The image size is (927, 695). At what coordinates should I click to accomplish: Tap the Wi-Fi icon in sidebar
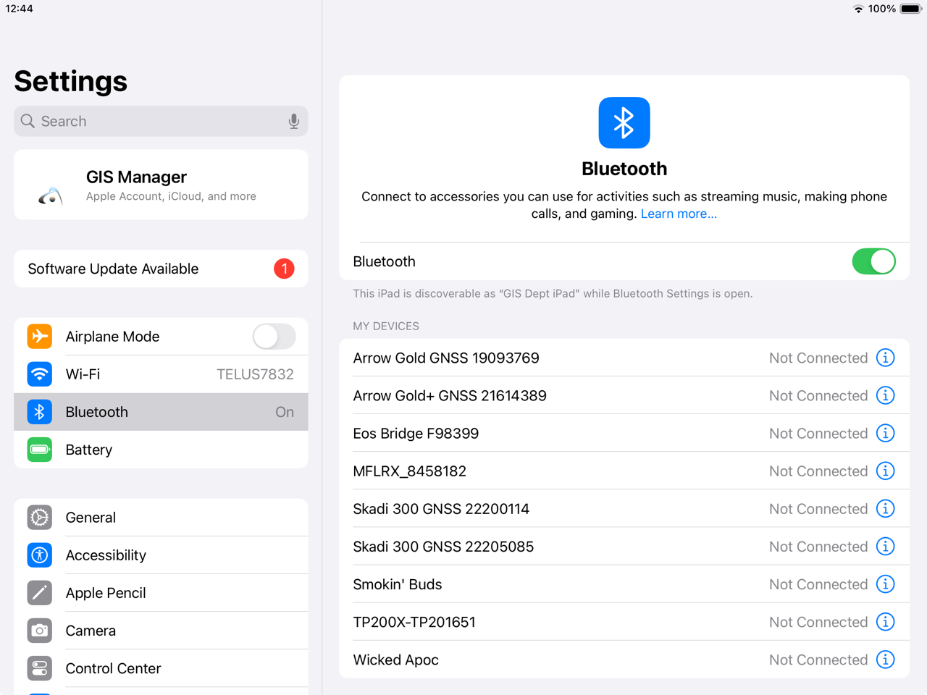coord(40,374)
